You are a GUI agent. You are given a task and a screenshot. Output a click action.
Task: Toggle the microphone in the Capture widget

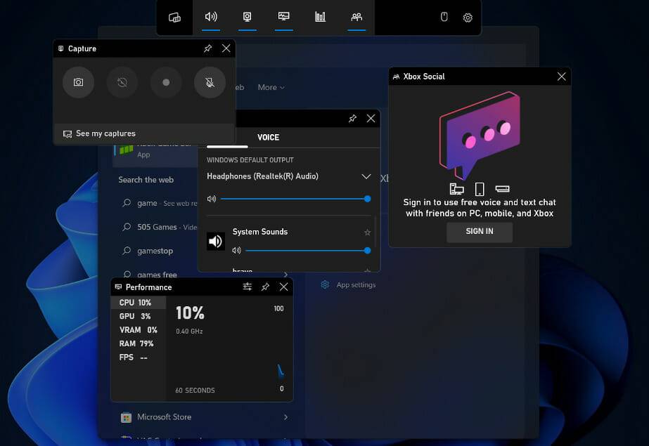[210, 82]
